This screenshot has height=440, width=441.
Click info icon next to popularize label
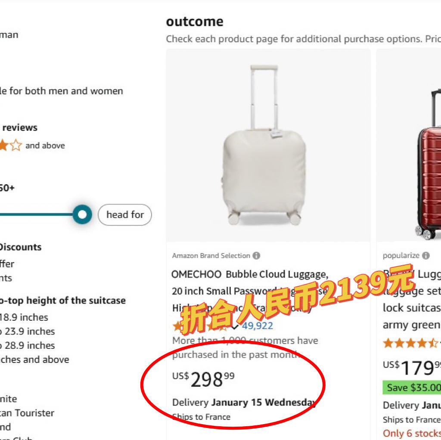pyautogui.click(x=425, y=256)
